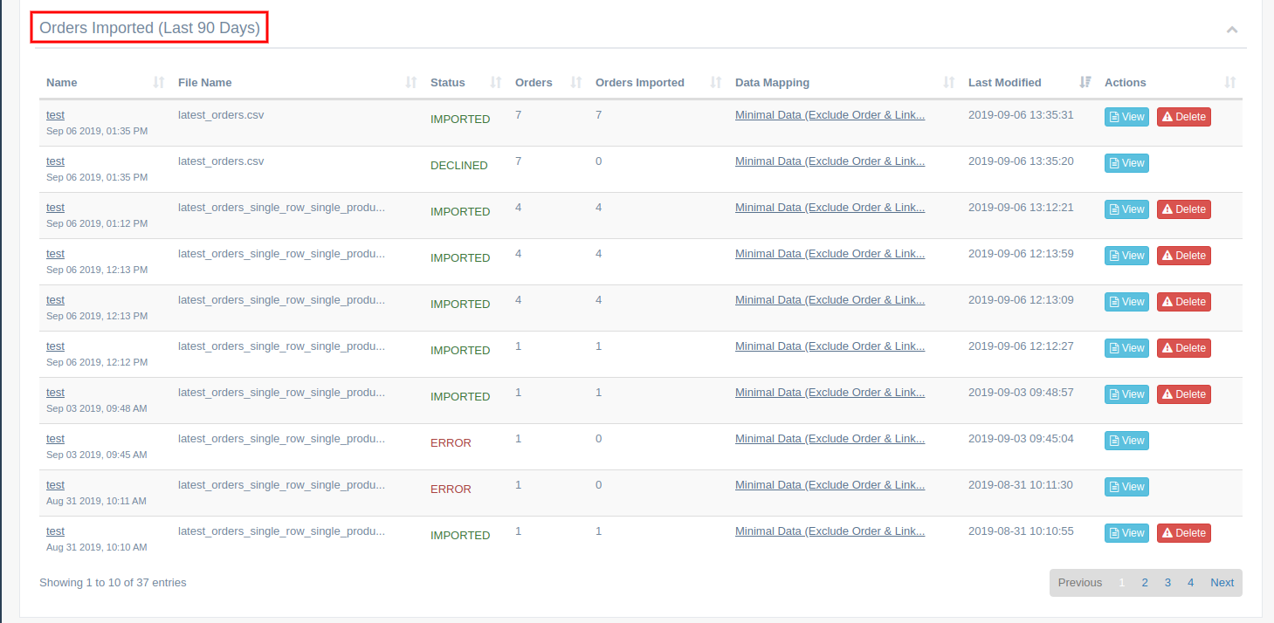Delete the import modified 2019-09-03 09:48:57
The image size is (1274, 623).
pyautogui.click(x=1183, y=394)
